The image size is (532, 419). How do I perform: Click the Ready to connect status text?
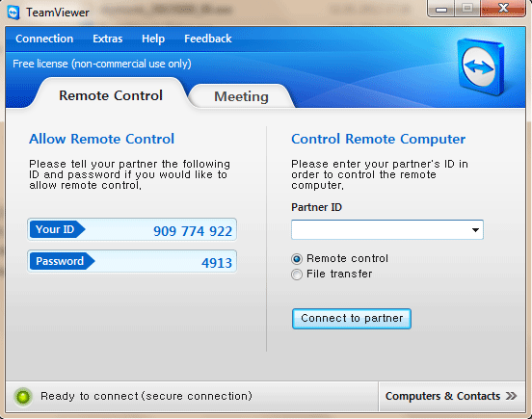click(x=146, y=396)
